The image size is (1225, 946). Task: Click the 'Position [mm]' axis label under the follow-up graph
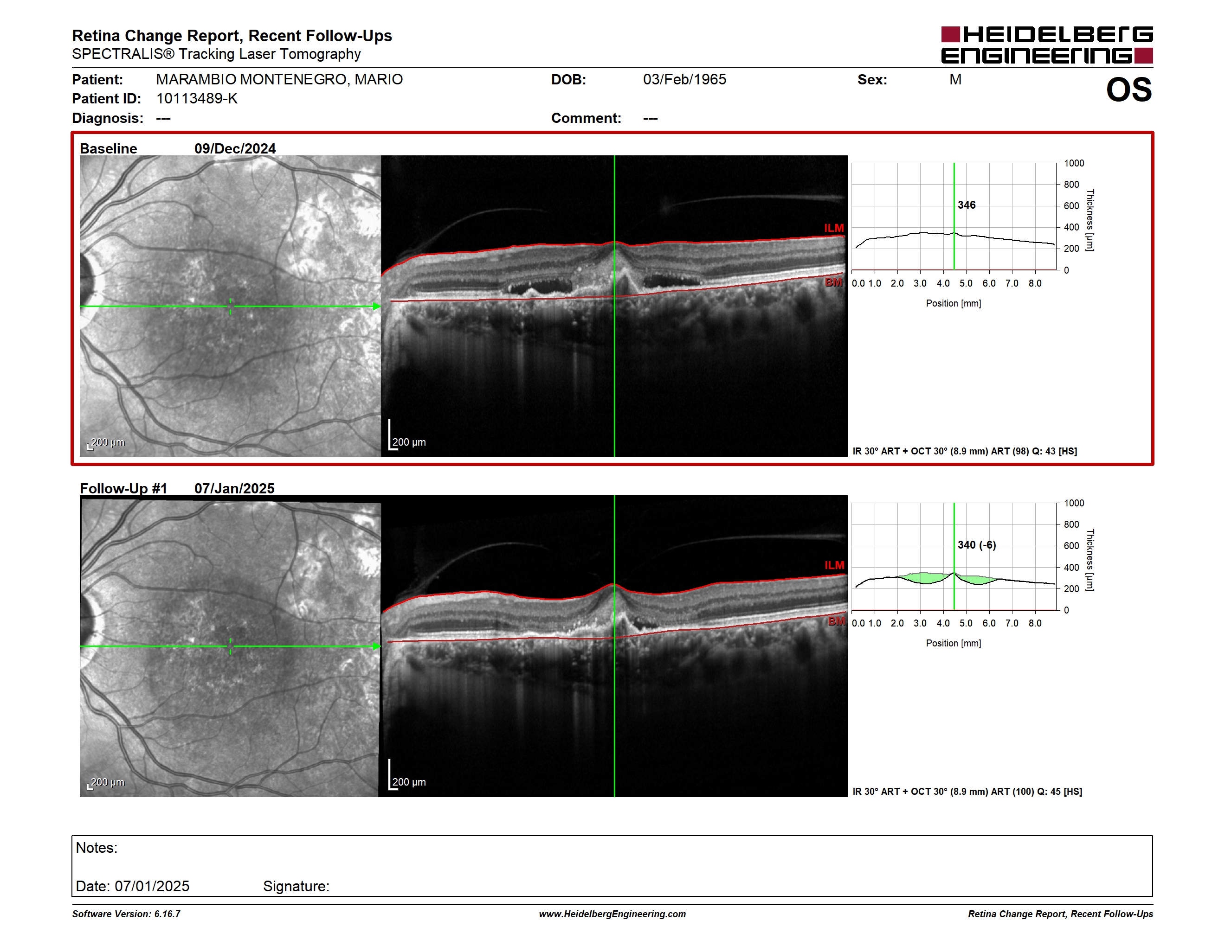coord(954,643)
